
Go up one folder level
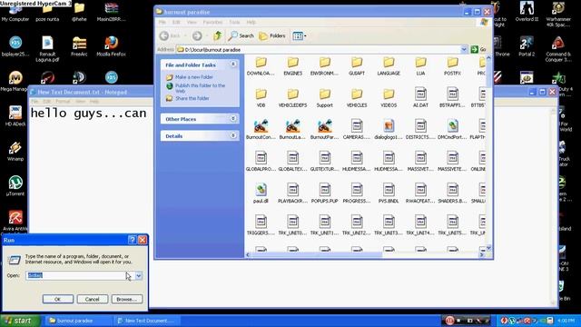(218, 36)
